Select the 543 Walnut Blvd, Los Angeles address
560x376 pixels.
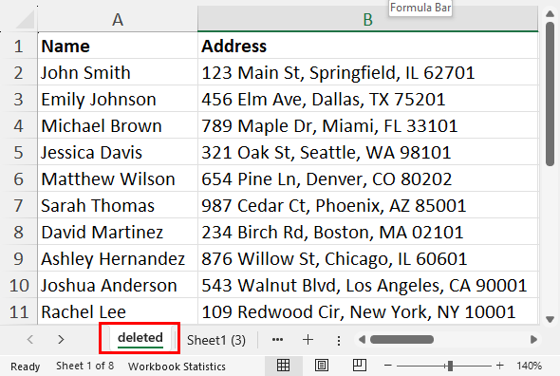(367, 285)
